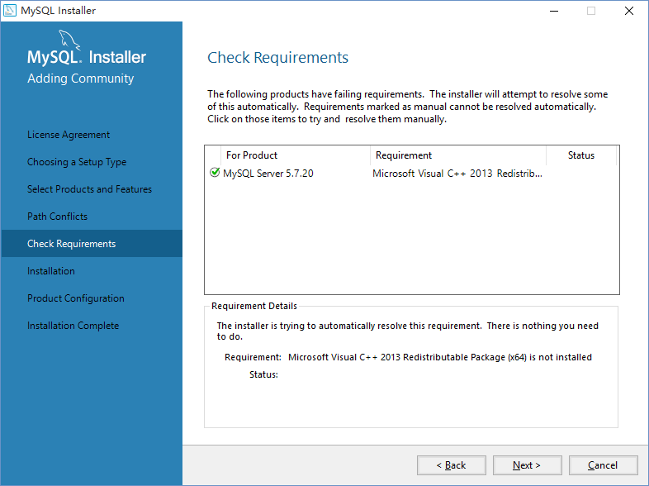Close the MySQL Installer window
This screenshot has height=486, width=649.
pos(629,11)
